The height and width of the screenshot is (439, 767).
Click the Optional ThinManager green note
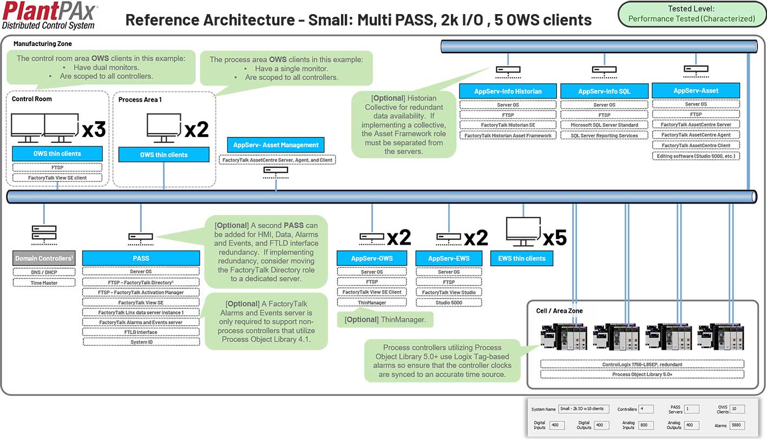tap(385, 320)
